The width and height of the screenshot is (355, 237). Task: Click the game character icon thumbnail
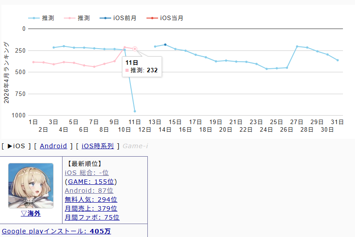click(x=31, y=186)
